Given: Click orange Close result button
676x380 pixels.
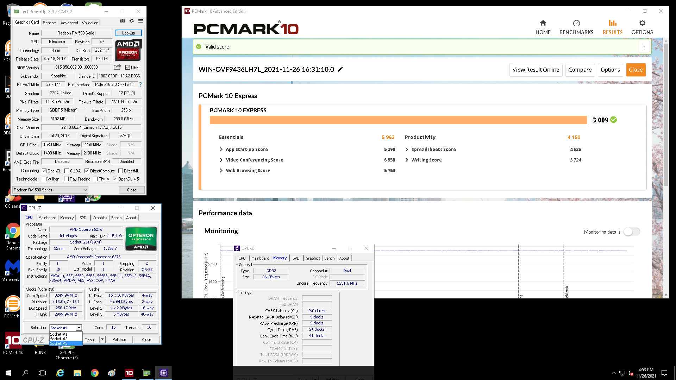Looking at the screenshot, I should tap(636, 70).
